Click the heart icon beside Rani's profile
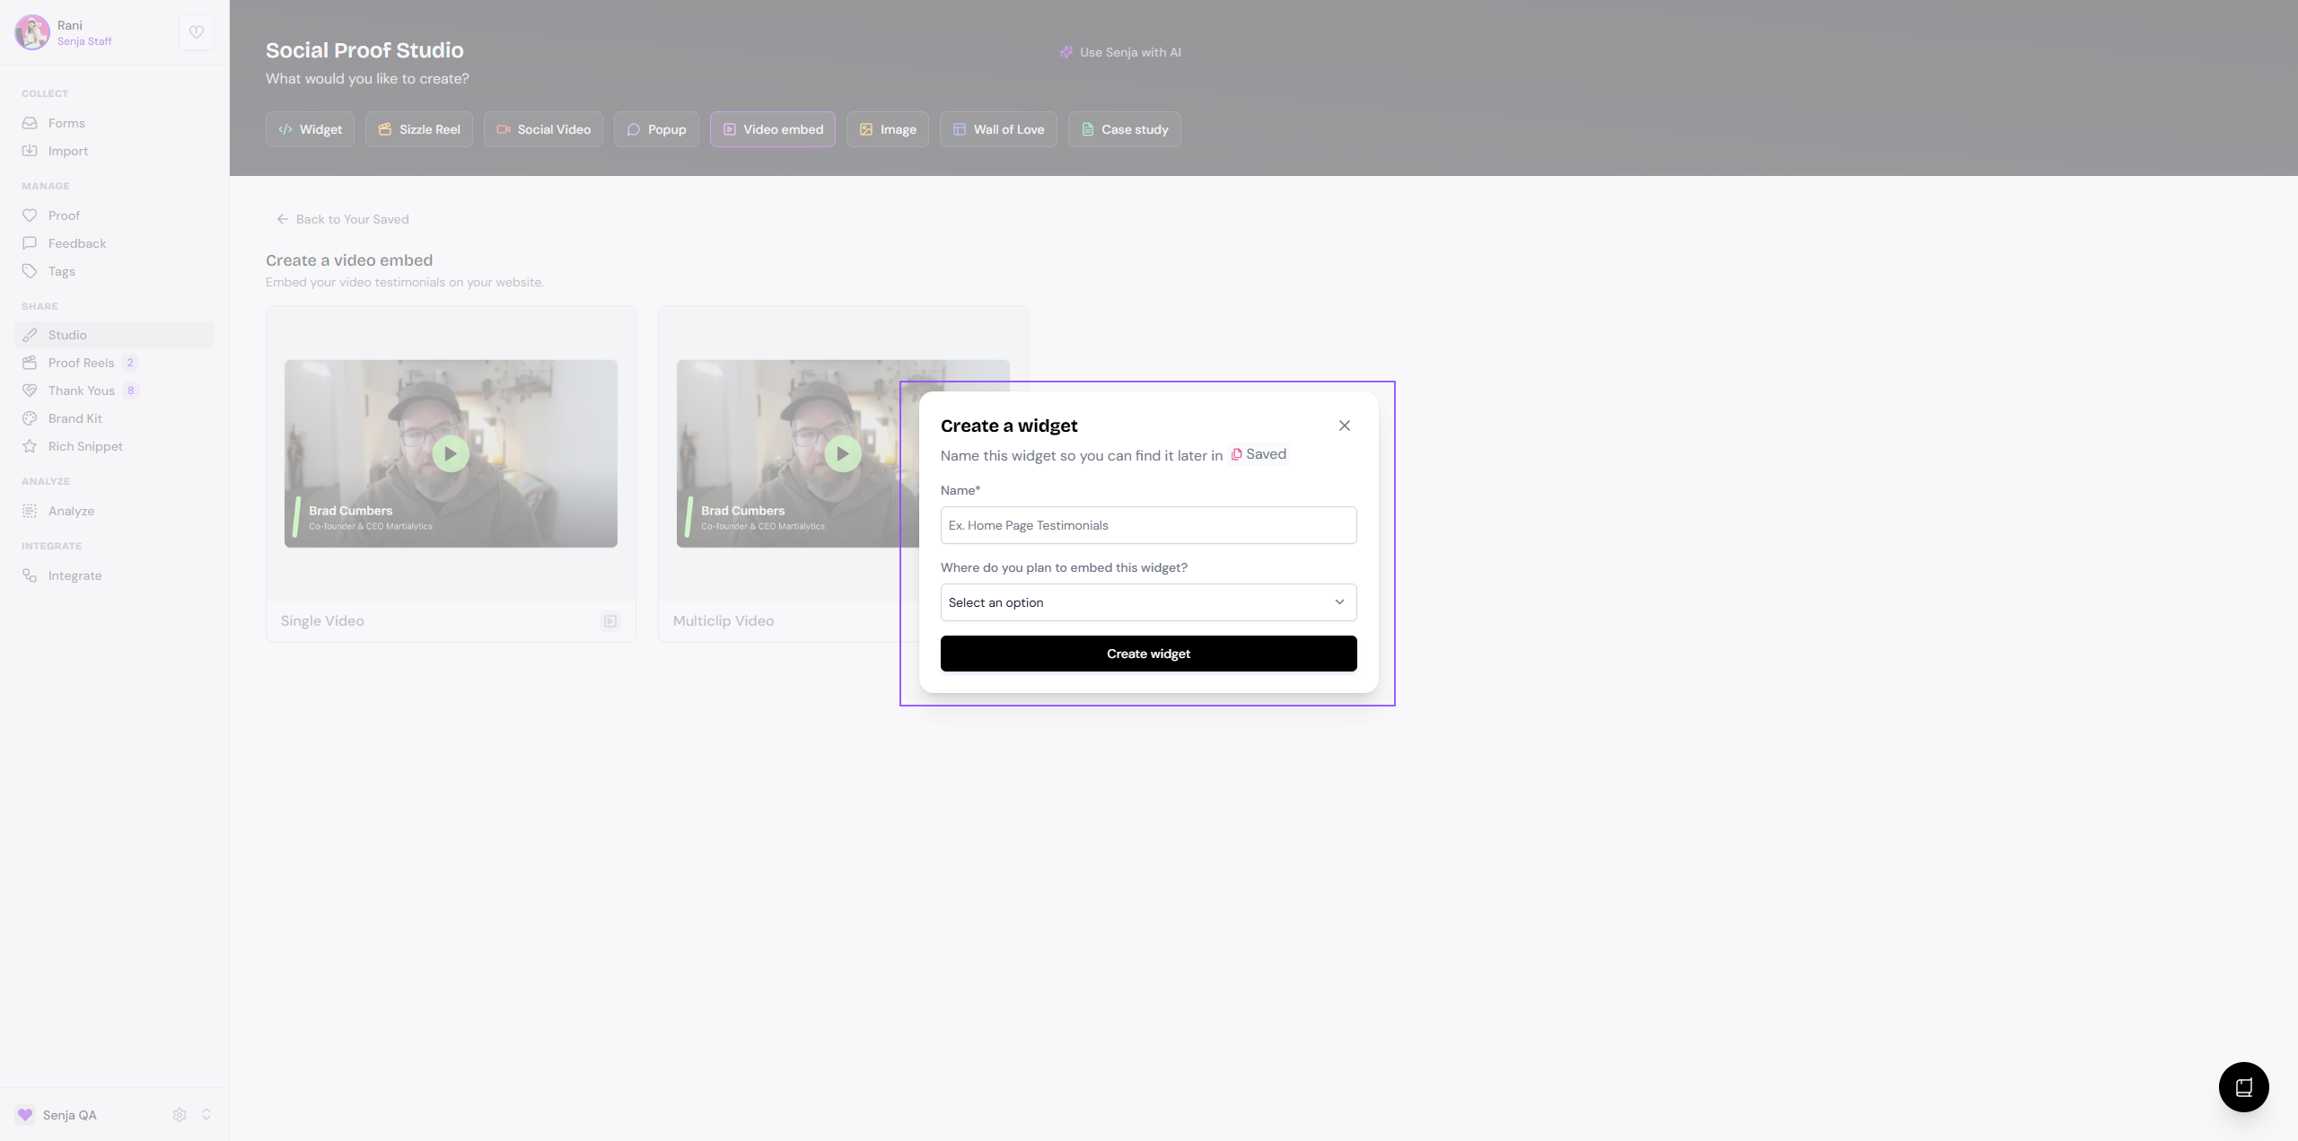This screenshot has width=2298, height=1141. [196, 32]
